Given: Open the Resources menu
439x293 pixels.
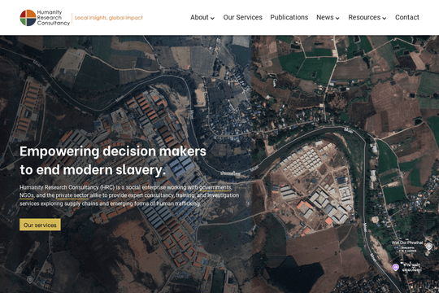Looking at the screenshot, I should (x=364, y=17).
